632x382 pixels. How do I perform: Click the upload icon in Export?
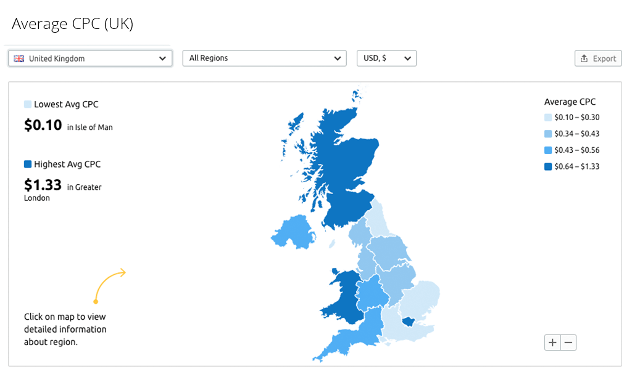(x=584, y=59)
